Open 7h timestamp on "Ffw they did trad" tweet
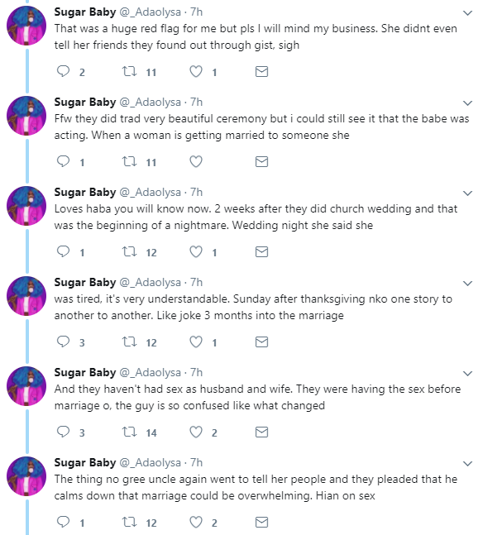Image resolution: width=483 pixels, height=535 pixels. pyautogui.click(x=196, y=102)
